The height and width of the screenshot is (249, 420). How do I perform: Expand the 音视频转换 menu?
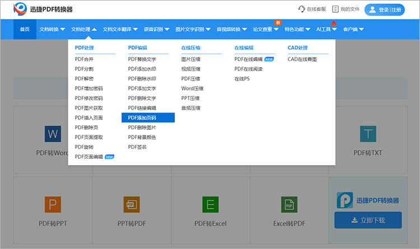tap(232, 29)
